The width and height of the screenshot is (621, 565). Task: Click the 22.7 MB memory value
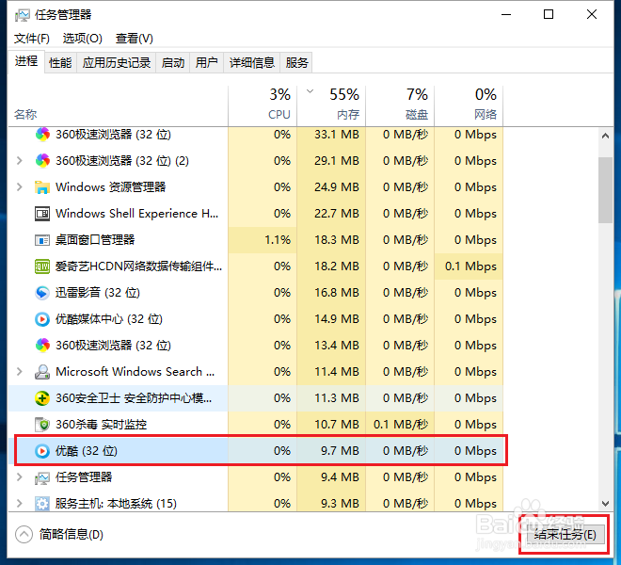(x=337, y=214)
